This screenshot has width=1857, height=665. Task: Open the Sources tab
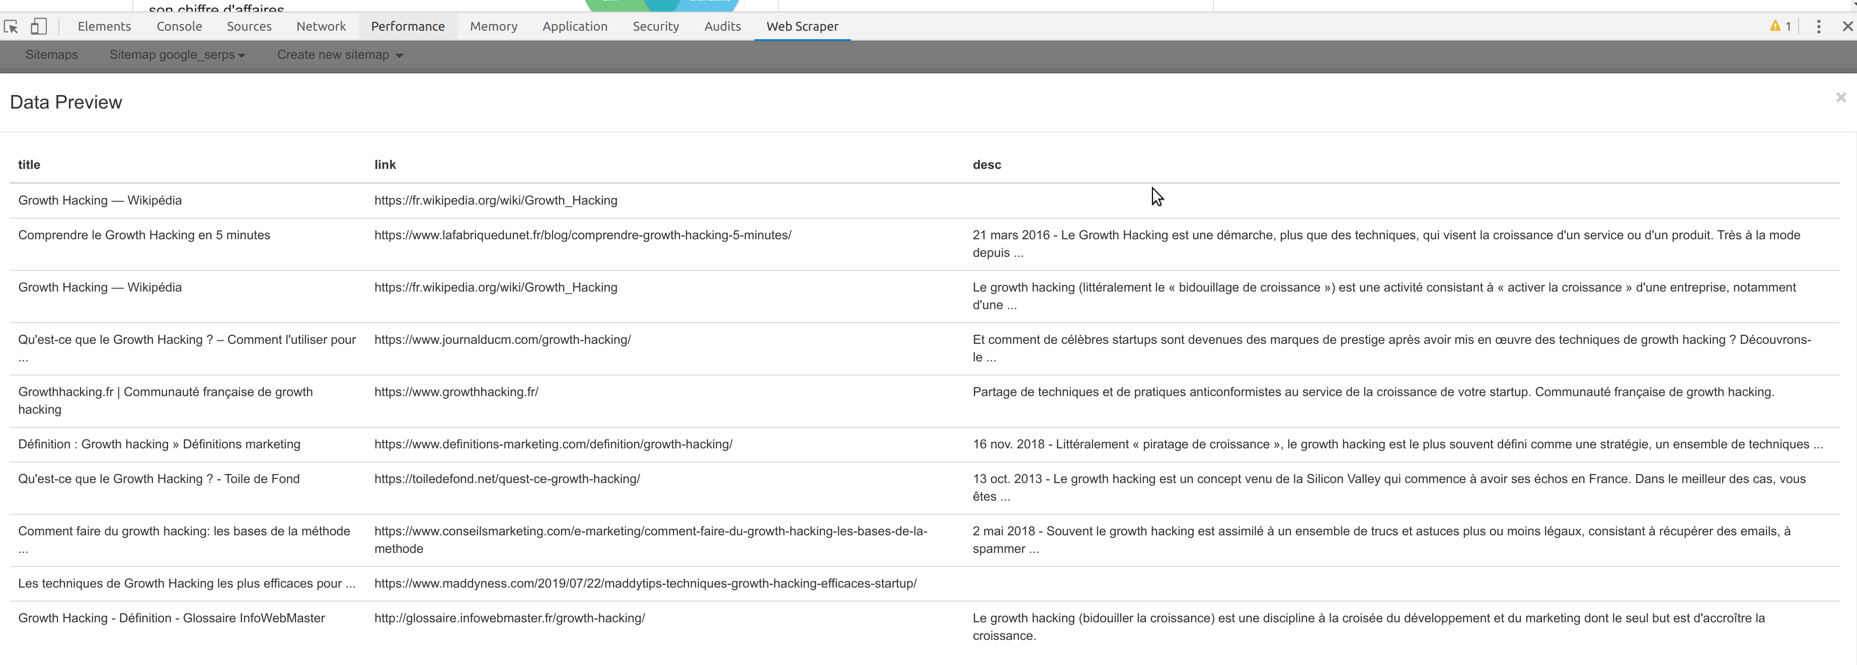coord(249,27)
